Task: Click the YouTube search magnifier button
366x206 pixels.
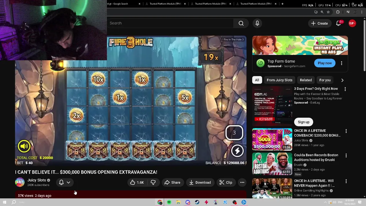Action: (x=241, y=23)
